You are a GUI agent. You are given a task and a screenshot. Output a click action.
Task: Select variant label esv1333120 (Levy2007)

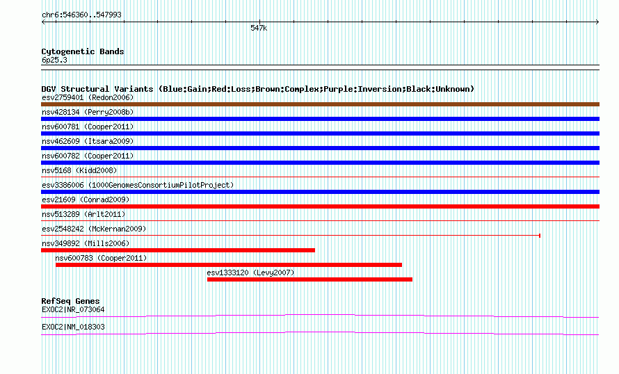pos(250,273)
